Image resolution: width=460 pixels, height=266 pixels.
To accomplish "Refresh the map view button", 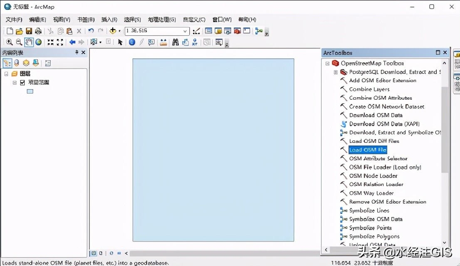I will pos(111,253).
